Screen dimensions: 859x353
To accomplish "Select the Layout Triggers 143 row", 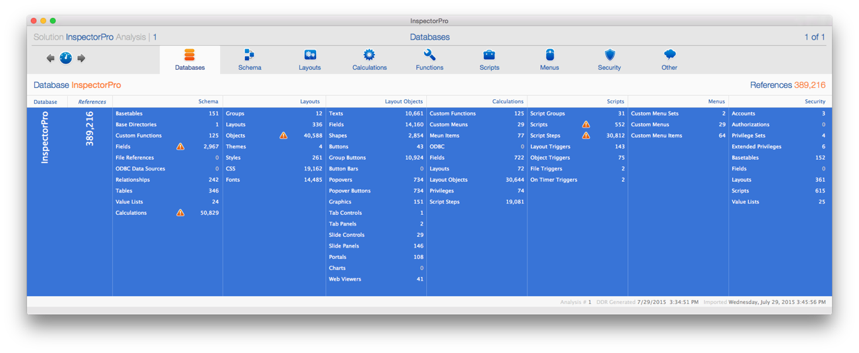I will [577, 146].
